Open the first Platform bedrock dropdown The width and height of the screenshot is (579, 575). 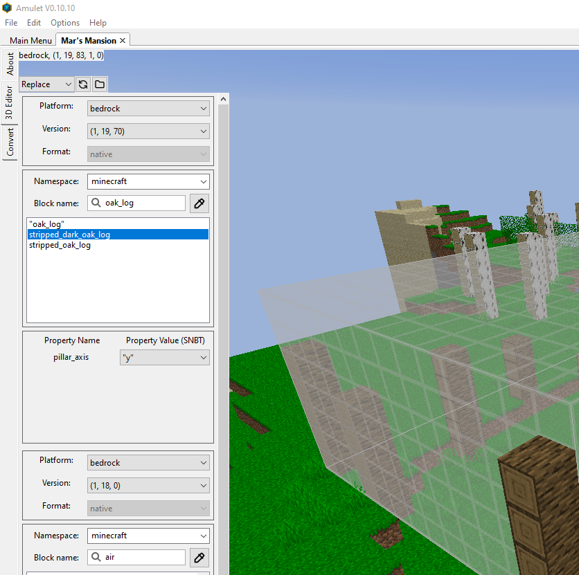pyautogui.click(x=148, y=108)
